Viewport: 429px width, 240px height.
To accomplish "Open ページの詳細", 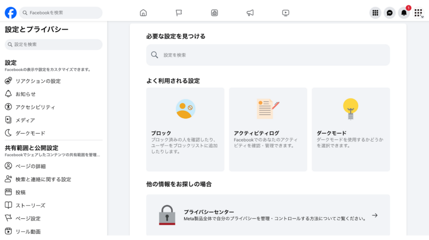I will 30,166.
